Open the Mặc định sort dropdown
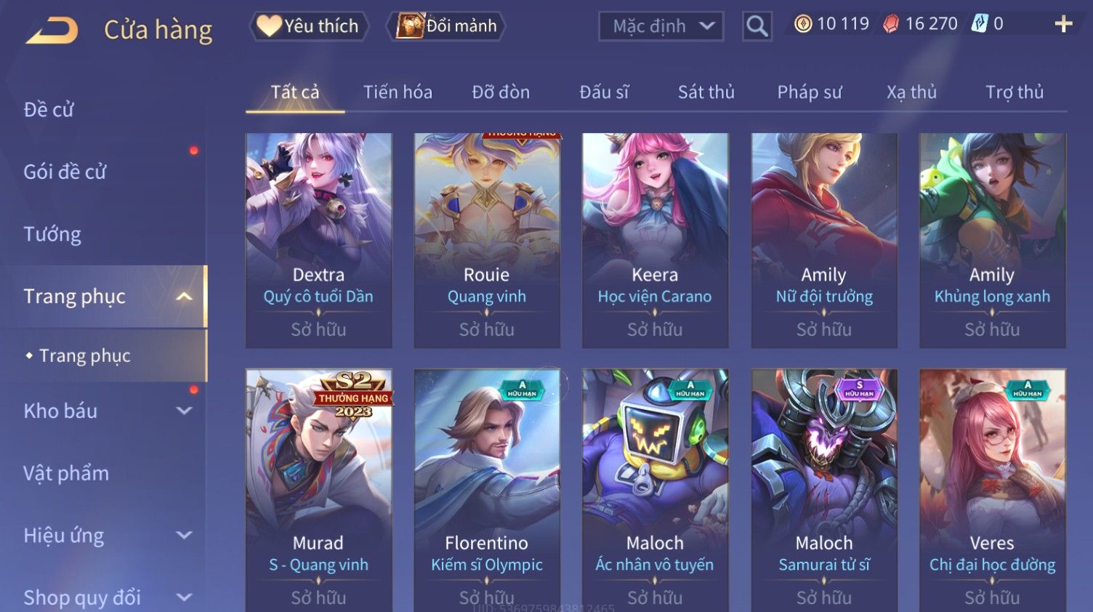This screenshot has width=1093, height=612. pyautogui.click(x=661, y=27)
